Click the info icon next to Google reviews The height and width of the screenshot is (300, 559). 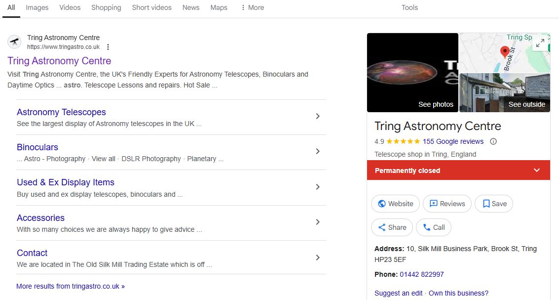(x=493, y=141)
